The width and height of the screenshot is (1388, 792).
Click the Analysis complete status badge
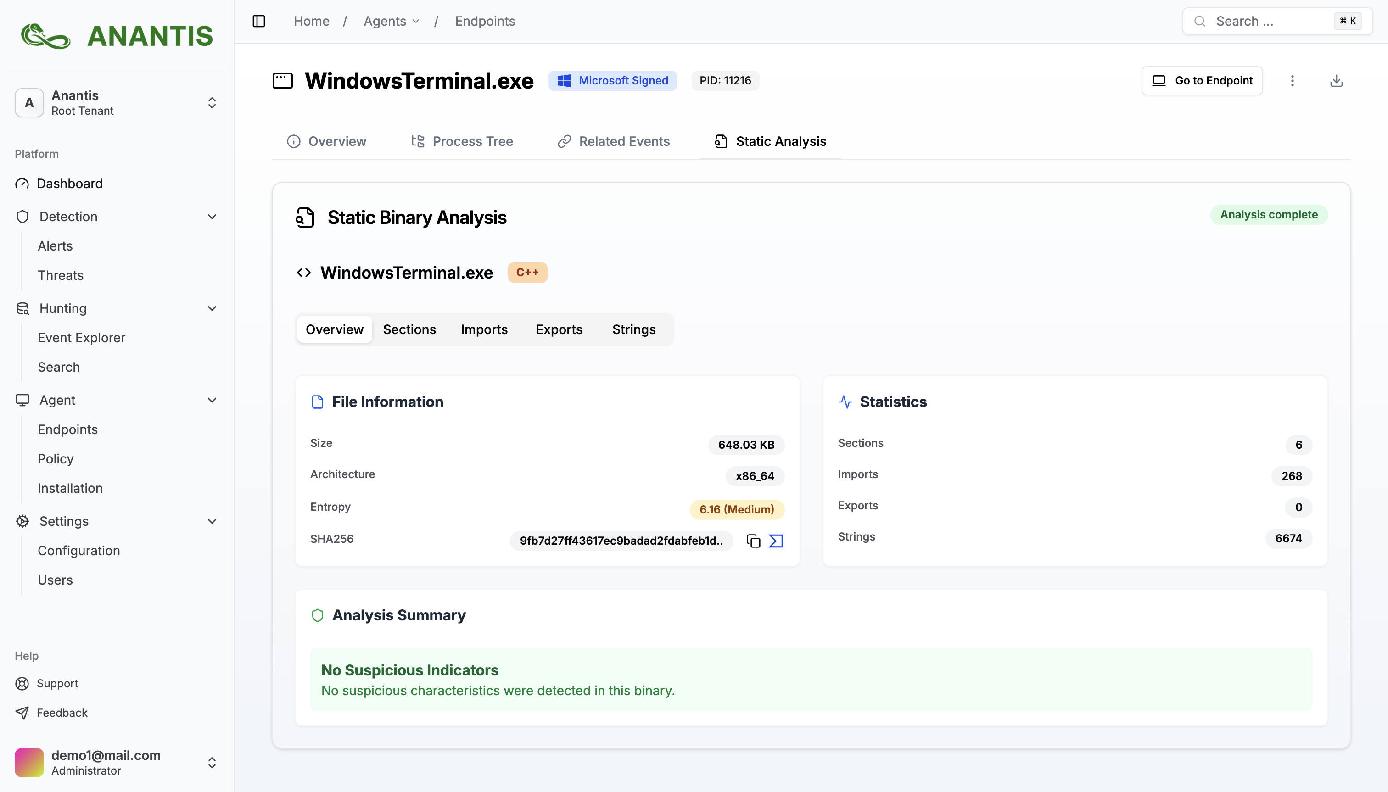(1269, 214)
